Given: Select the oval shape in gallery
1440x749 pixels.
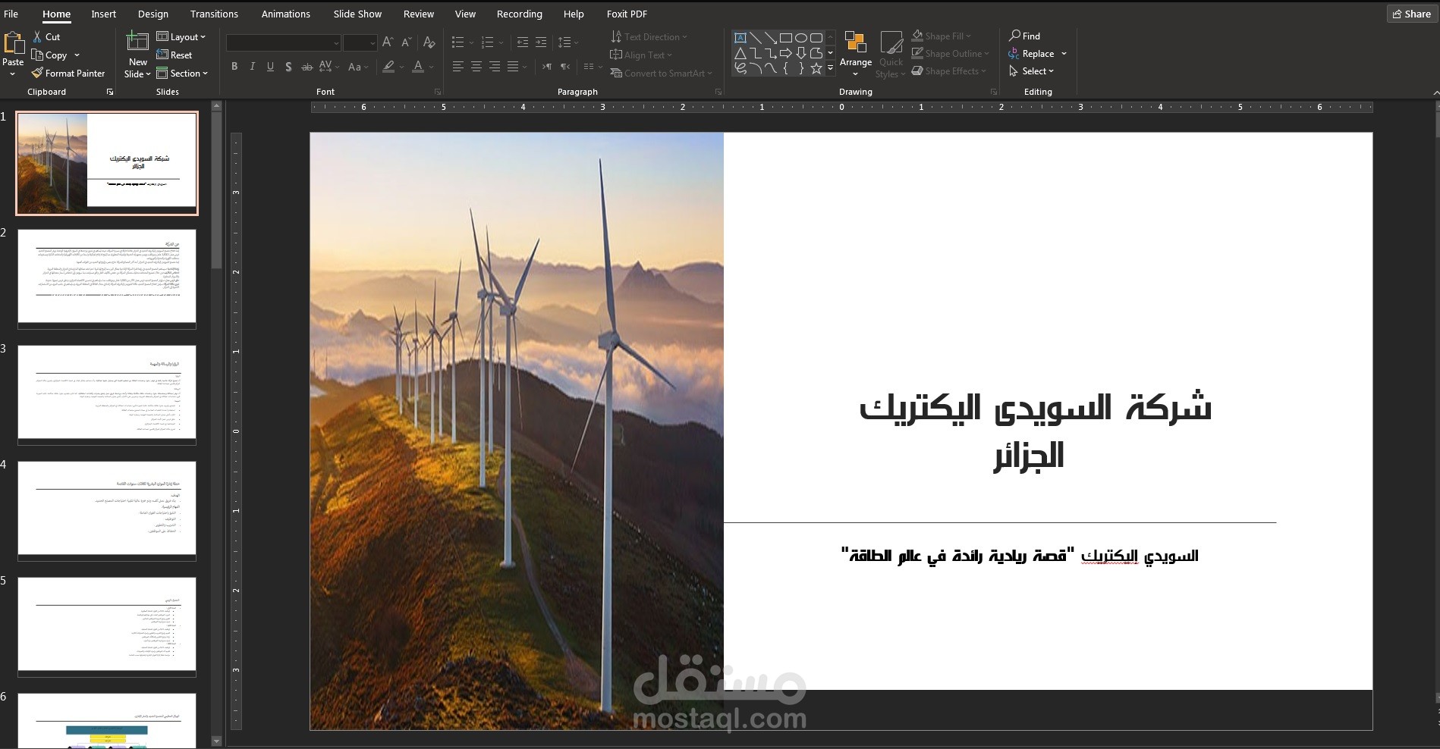Looking at the screenshot, I should click(x=801, y=37).
